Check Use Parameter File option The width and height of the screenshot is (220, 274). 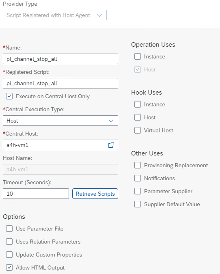coord(9,229)
